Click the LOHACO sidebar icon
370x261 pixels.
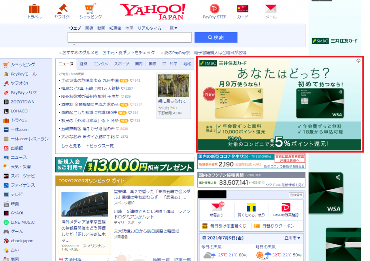point(6,111)
